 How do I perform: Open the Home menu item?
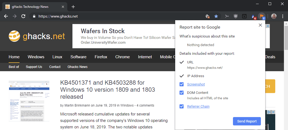(14, 57)
